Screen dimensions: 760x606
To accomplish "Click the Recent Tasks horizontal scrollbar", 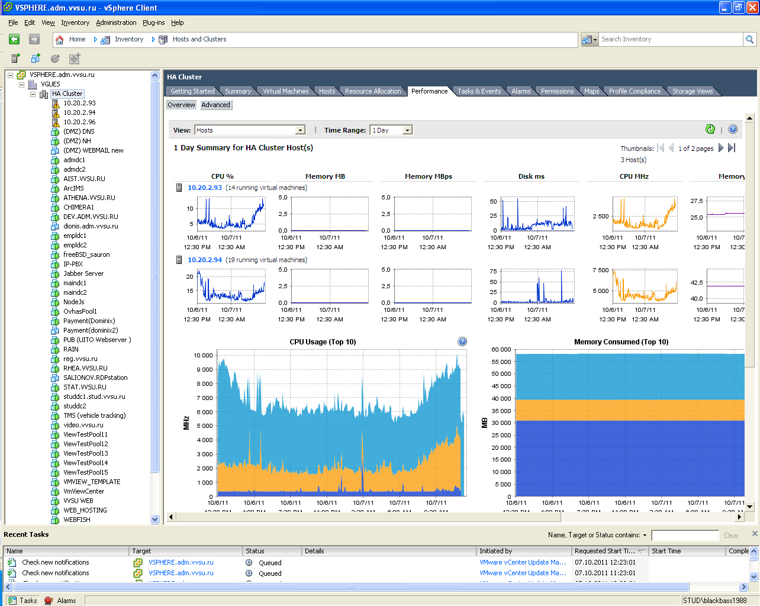I will (351, 587).
